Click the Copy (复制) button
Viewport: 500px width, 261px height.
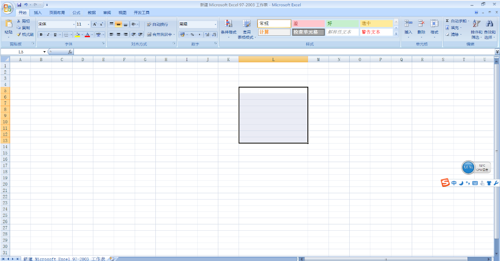coord(24,28)
